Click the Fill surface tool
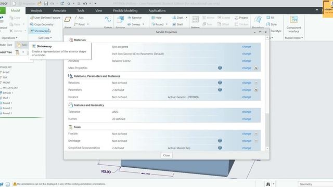The image size is (333, 187). coord(271,18)
